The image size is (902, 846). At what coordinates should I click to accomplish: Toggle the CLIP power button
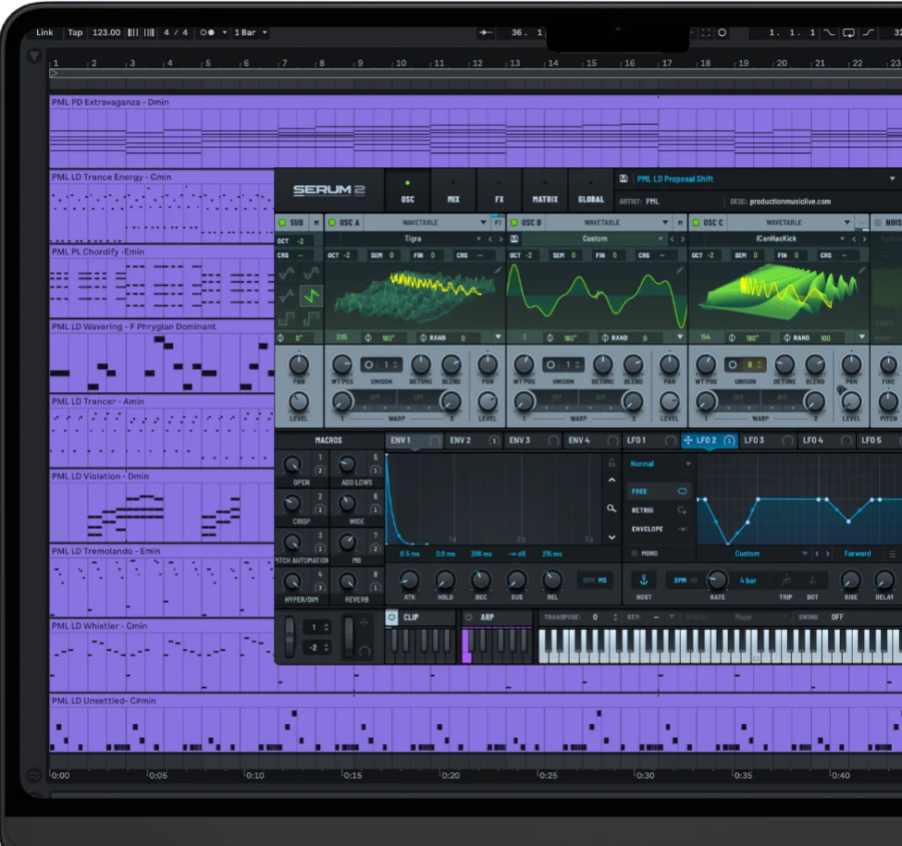[391, 618]
